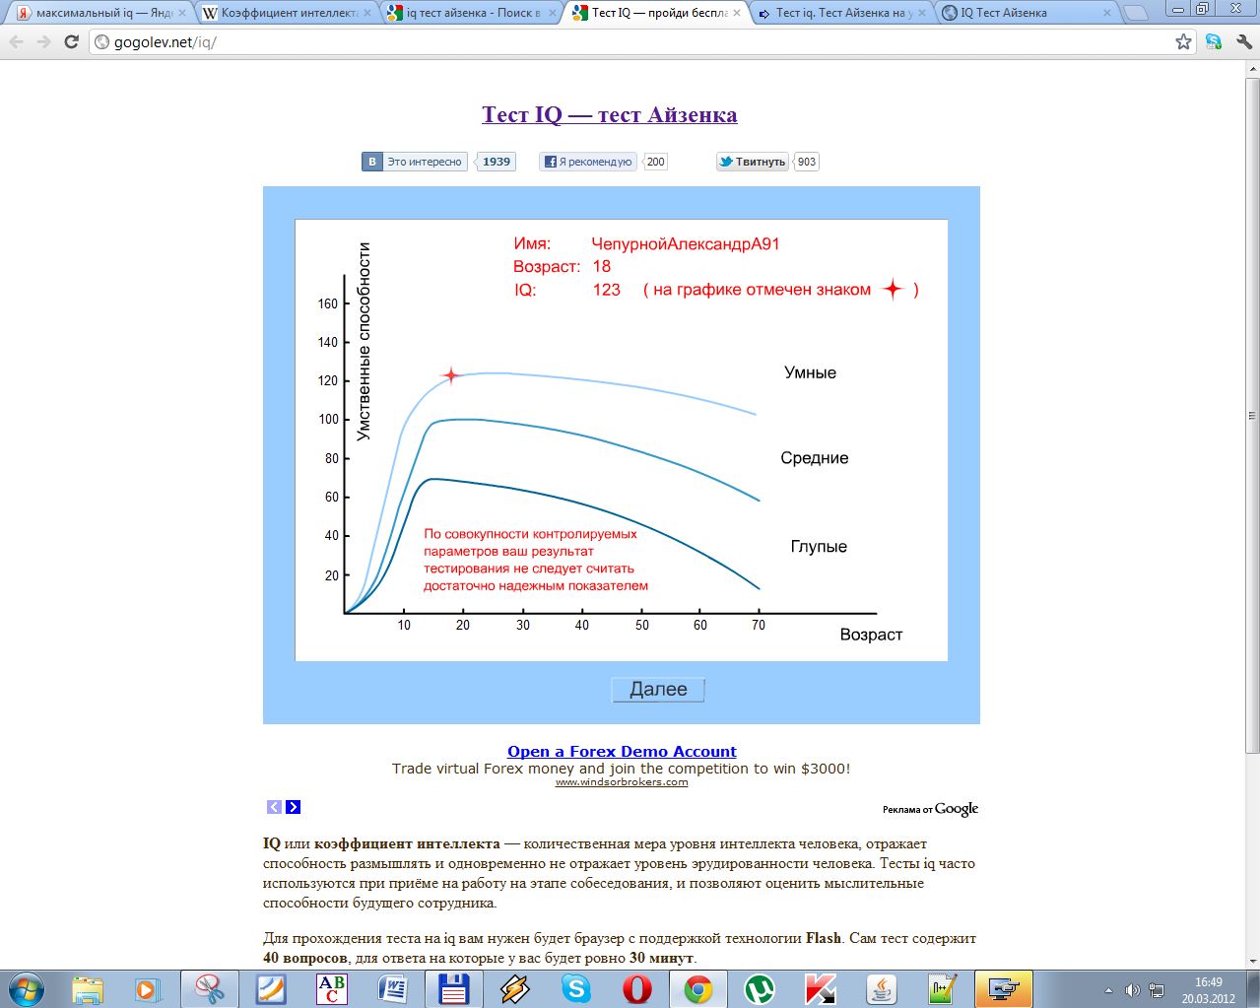Open the Windows Start menu
This screenshot has height=1008, width=1260.
[27, 988]
